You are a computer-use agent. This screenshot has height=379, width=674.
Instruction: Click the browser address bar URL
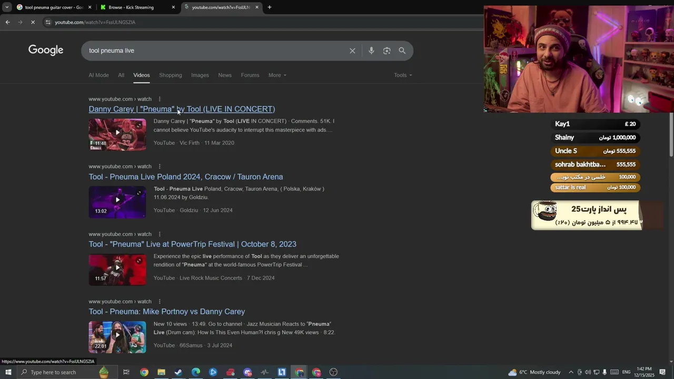(95, 22)
